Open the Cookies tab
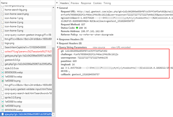Viewport: 173px width, 117px height. click(x=97, y=3)
